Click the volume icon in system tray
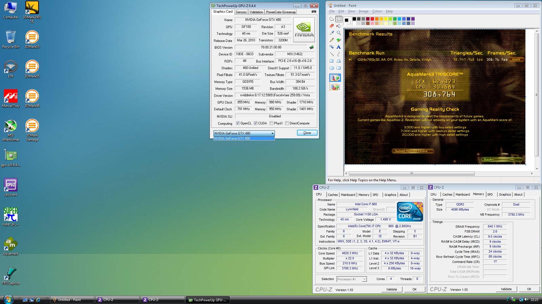The width and height of the screenshot is (542, 304). point(526,299)
